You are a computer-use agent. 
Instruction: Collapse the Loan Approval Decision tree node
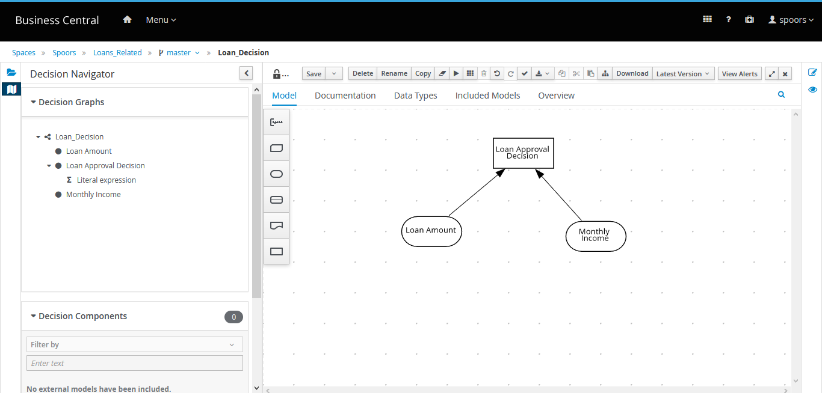coord(49,166)
